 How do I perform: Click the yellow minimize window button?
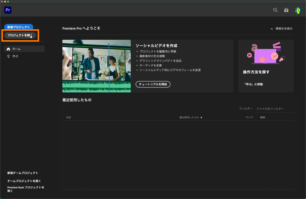5,2
